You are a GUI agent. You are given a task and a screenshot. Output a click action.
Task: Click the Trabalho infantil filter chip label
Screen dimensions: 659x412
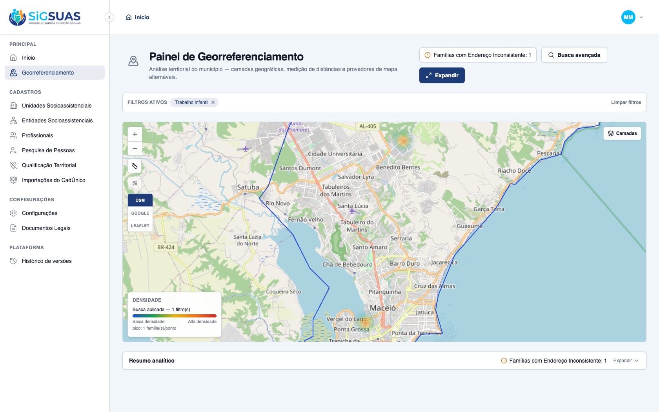point(191,102)
